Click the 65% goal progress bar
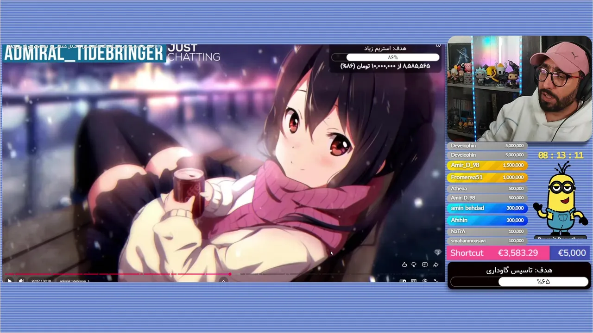 (519, 281)
